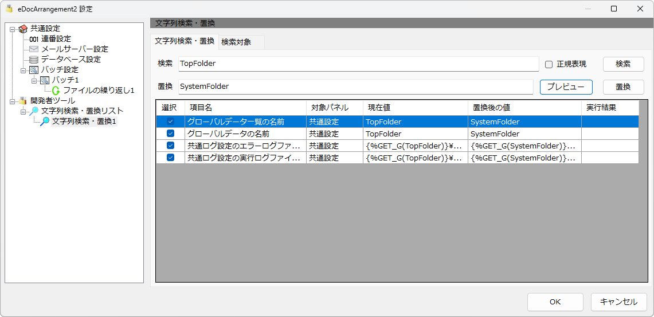Image resolution: width=654 pixels, height=317 pixels.
Task: Click the 文字列検索・置換1 magnifier icon
Action: (45, 122)
